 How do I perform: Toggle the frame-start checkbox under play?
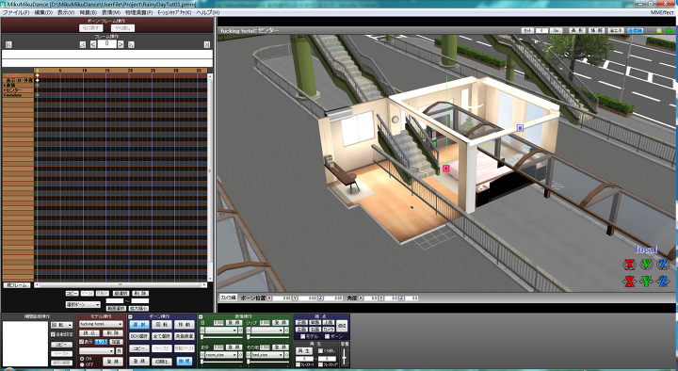298,365
